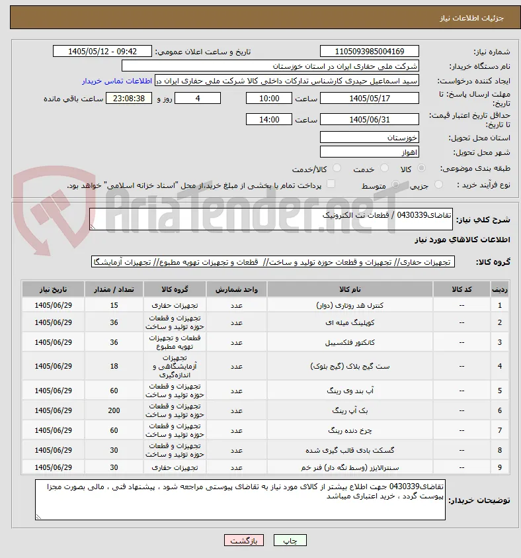Click the buyer notes text area
This screenshot has width=521, height=558.
coord(240,500)
